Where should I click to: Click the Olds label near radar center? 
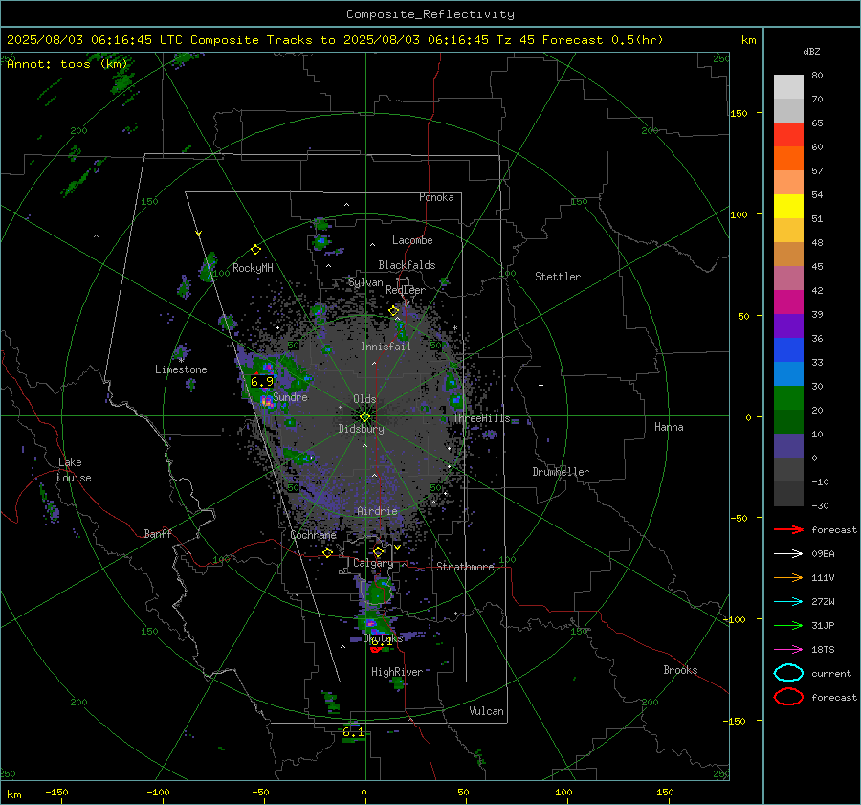[x=364, y=399]
